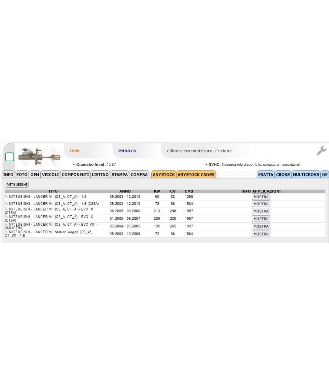The image size is (329, 384).
Task: Select the STAMPA tab
Action: pyautogui.click(x=120, y=174)
